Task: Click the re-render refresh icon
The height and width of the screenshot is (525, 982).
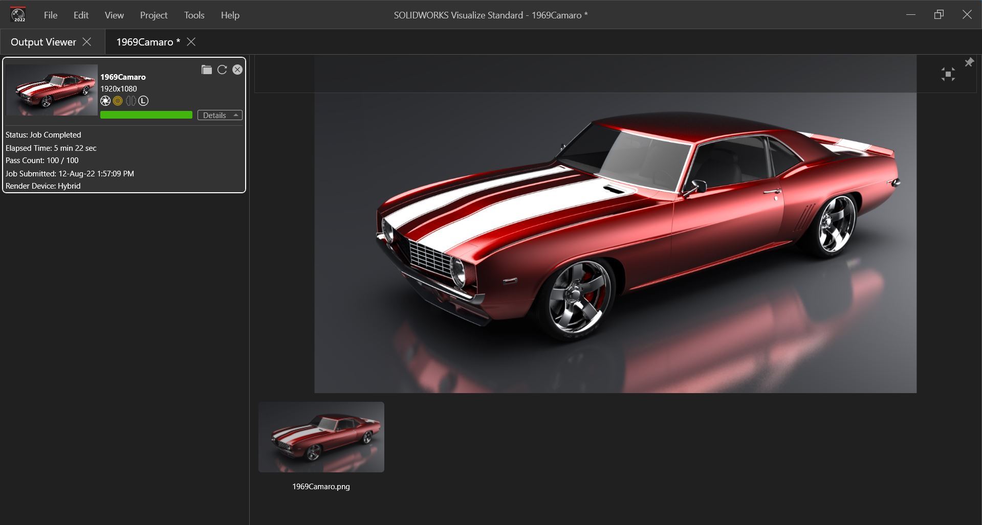Action: pyautogui.click(x=222, y=70)
